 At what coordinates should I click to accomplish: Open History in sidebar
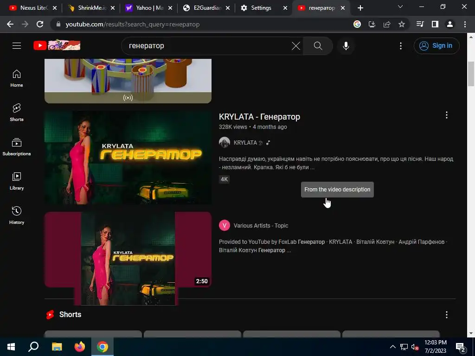[x=17, y=215]
